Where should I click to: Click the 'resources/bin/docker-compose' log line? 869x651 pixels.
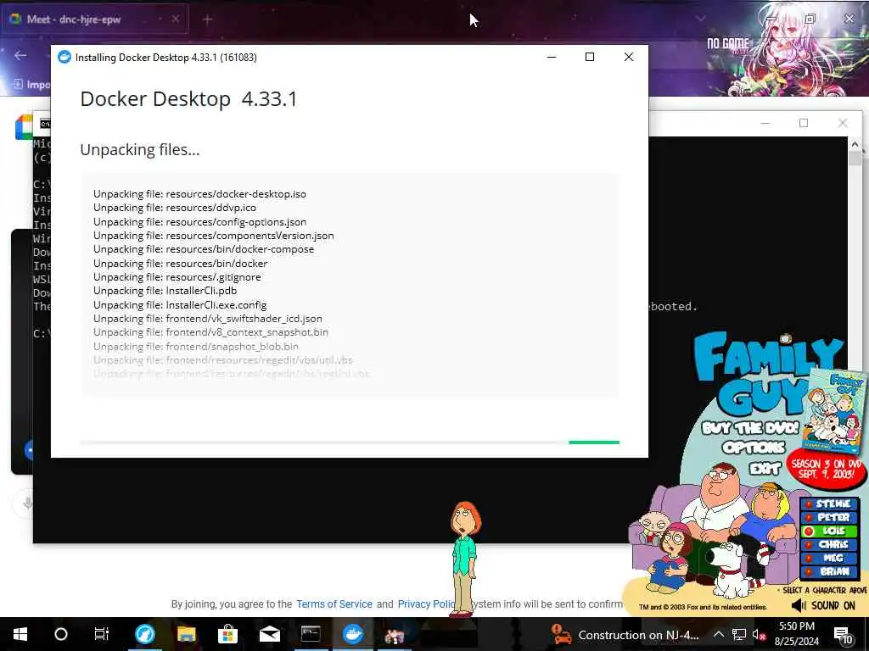[x=204, y=249]
